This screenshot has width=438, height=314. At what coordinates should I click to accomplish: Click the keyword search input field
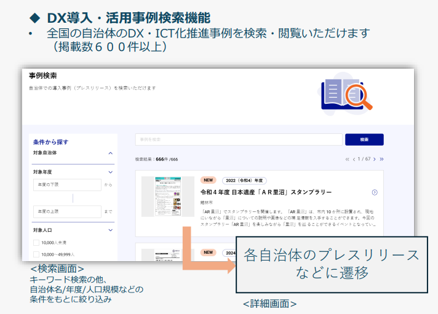238,139
